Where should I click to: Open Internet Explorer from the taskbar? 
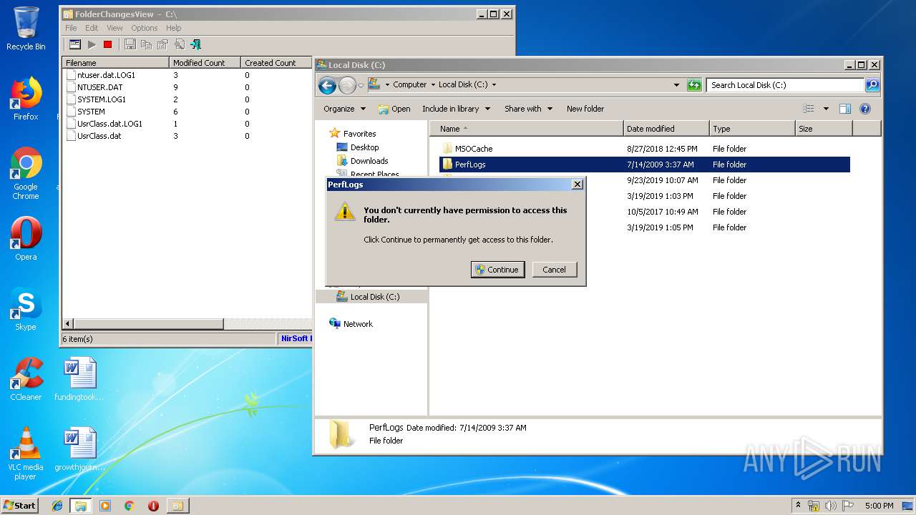tap(57, 506)
